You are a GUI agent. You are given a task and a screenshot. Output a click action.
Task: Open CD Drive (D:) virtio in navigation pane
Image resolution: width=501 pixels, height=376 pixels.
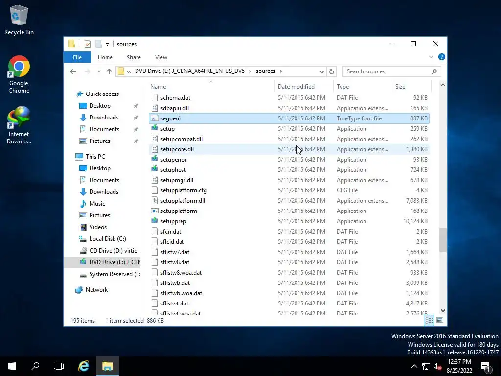114,251
